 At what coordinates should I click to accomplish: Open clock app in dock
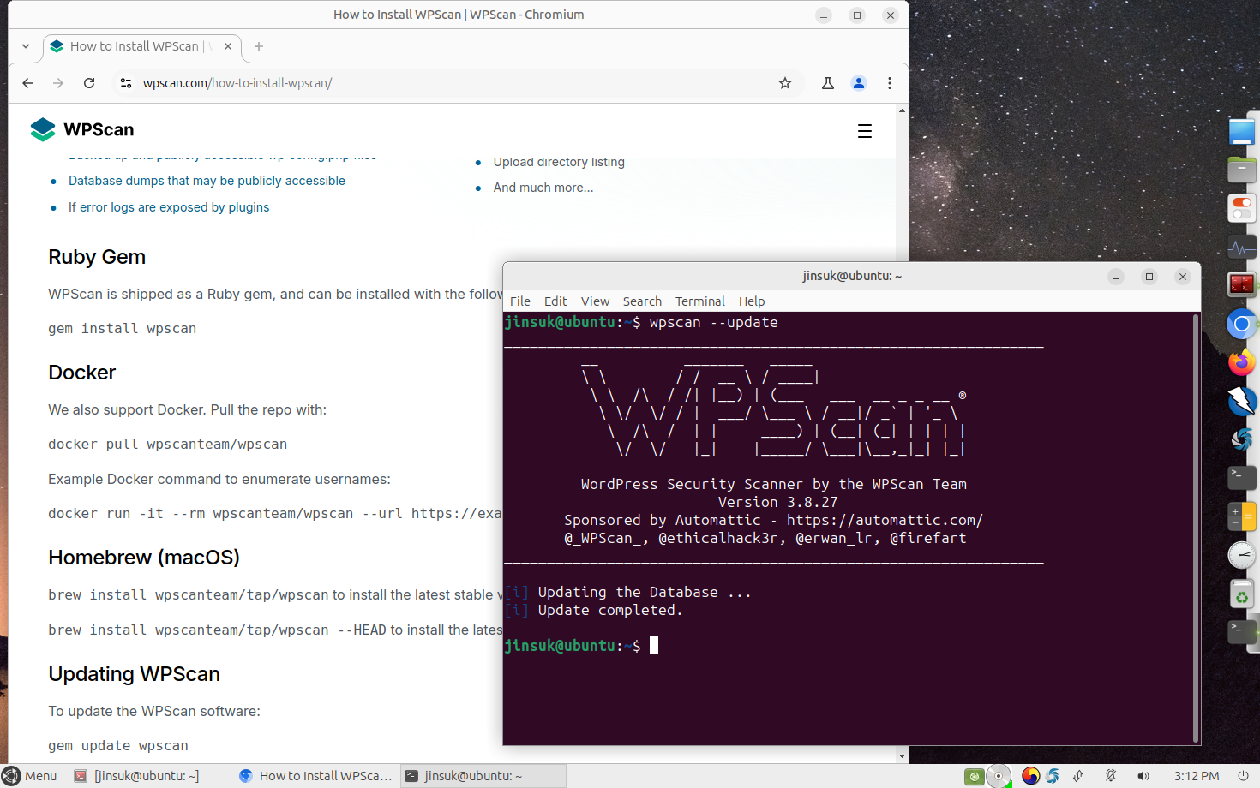[1241, 555]
